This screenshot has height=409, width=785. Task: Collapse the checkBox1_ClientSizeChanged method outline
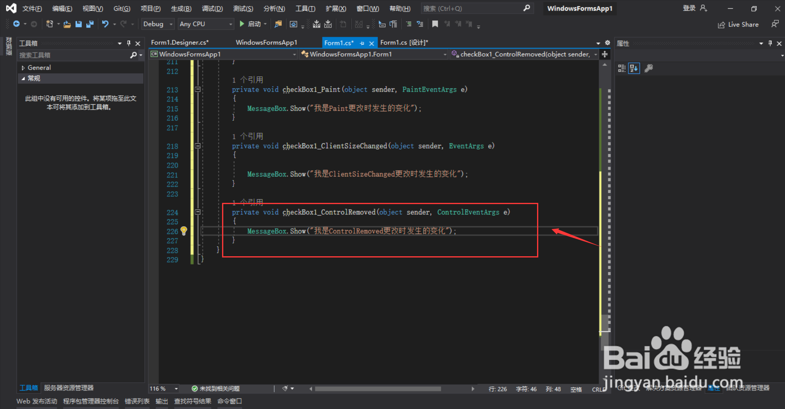[x=198, y=146]
